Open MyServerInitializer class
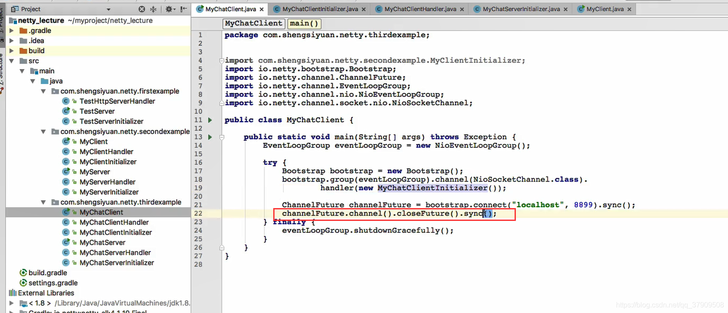The width and height of the screenshot is (728, 313). tap(109, 192)
